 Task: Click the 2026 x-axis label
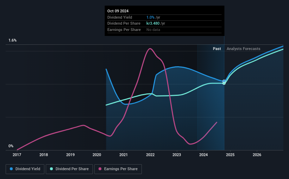pos(257,155)
